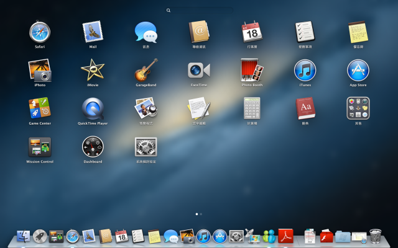Open App Store from the Launchpad grid
The height and width of the screenshot is (248, 398).
[x=358, y=70]
